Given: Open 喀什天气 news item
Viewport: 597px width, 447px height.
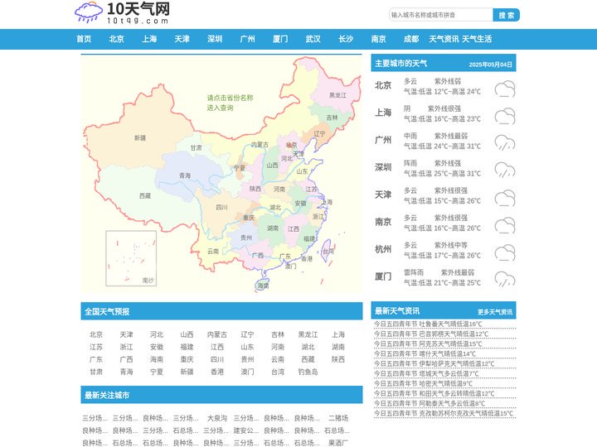Looking at the screenshot, I should pyautogui.click(x=425, y=353).
